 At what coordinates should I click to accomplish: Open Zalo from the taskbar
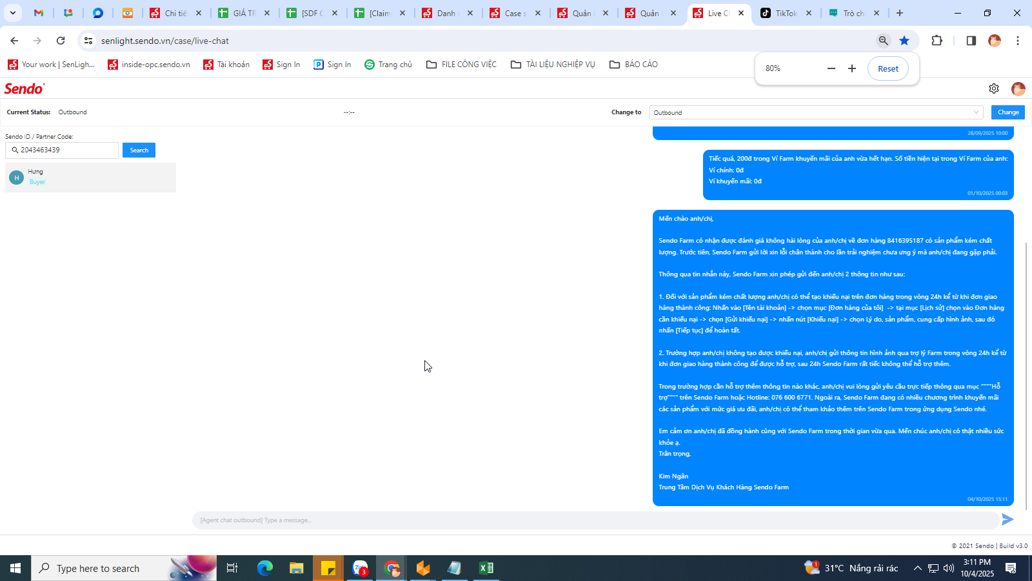click(x=360, y=568)
